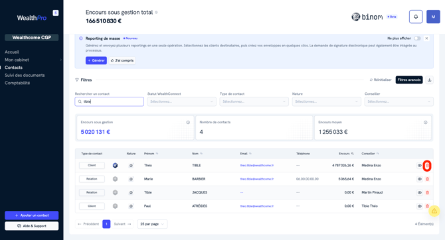Click the ATRÉIDES name cell

pyautogui.click(x=199, y=206)
